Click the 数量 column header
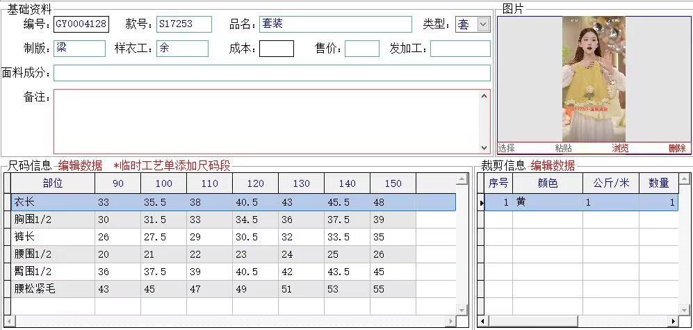 point(658,183)
